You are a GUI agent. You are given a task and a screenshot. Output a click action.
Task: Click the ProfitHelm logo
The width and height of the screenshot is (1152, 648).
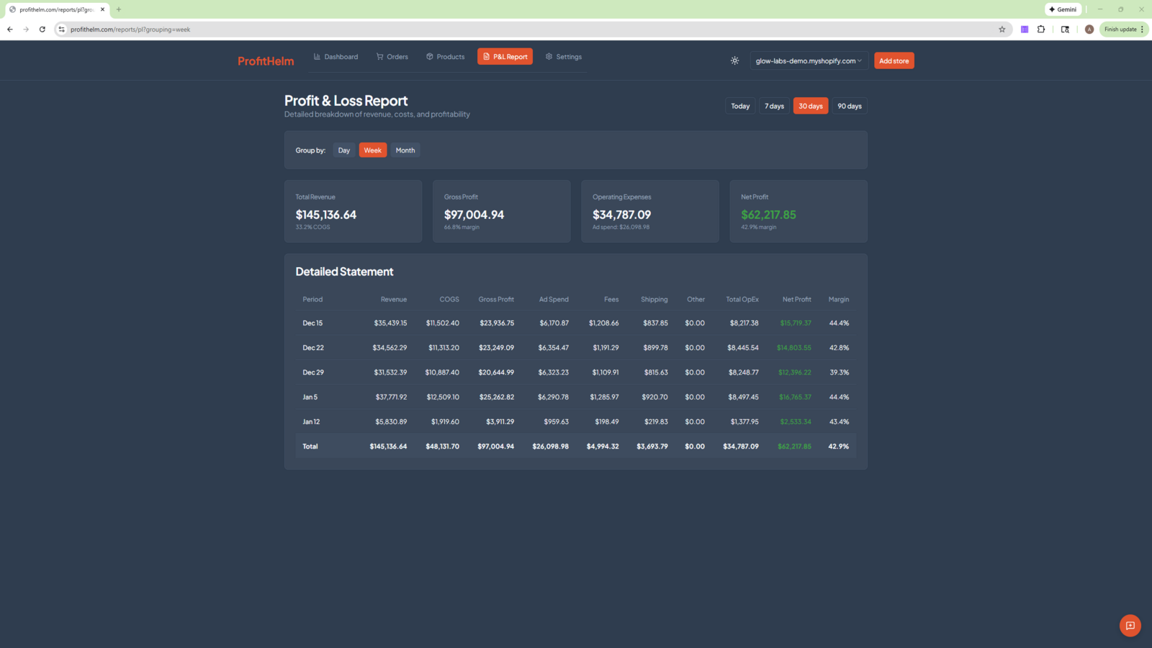(266, 61)
